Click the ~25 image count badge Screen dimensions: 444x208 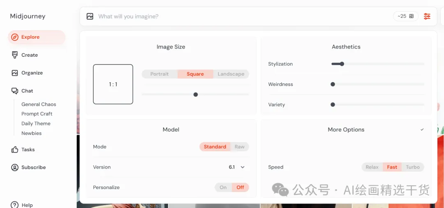coord(405,16)
